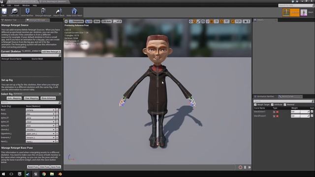Viewport: 315px width, 177px height.
Task: Open bone dropdown for Root node
Action: pos(40,110)
